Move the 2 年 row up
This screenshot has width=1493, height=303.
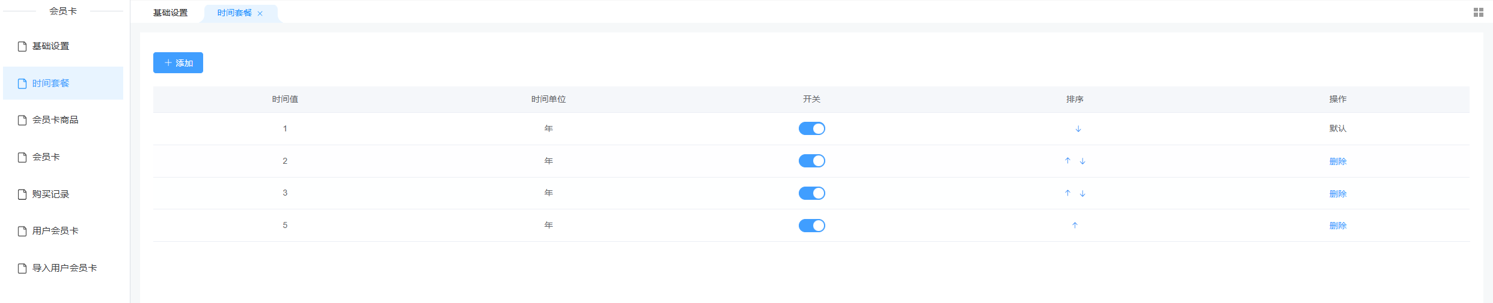[1067, 161]
